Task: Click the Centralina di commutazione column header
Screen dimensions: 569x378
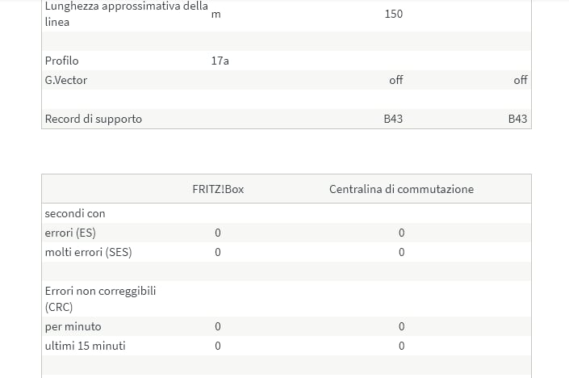Action: coord(401,189)
